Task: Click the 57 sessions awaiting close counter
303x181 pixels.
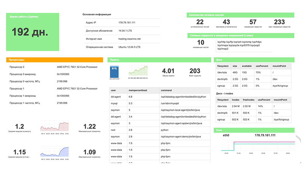Action: [x=253, y=22]
